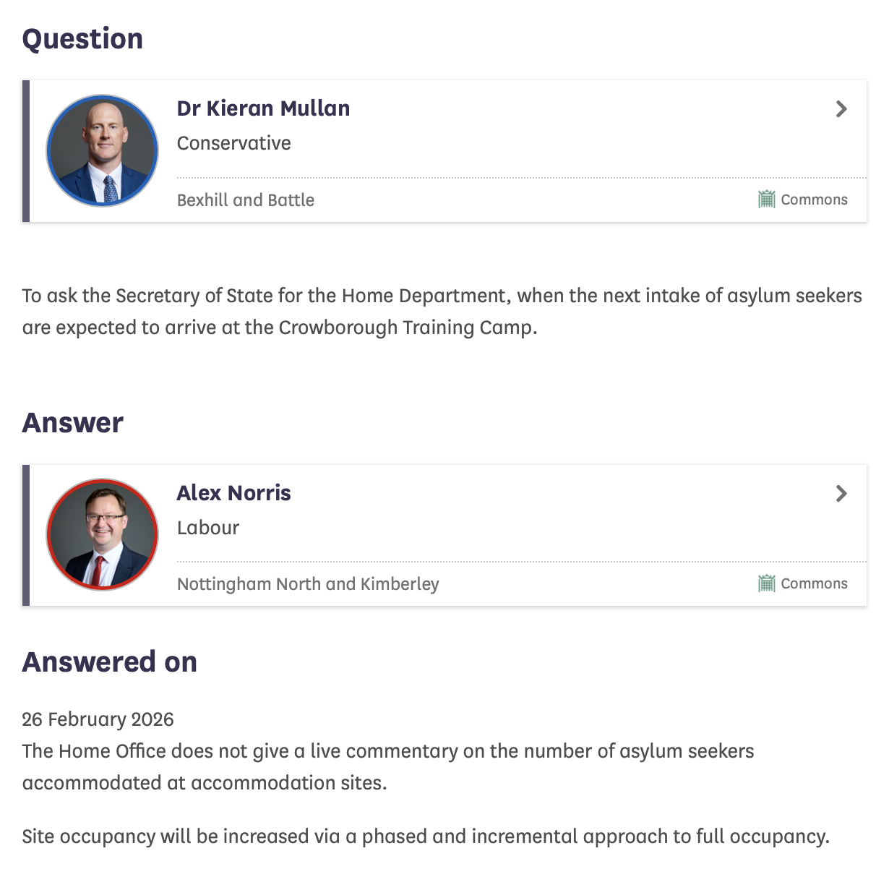Click the Commons label in the question card
Image resolution: width=889 pixels, height=869 pixels.
(x=814, y=200)
